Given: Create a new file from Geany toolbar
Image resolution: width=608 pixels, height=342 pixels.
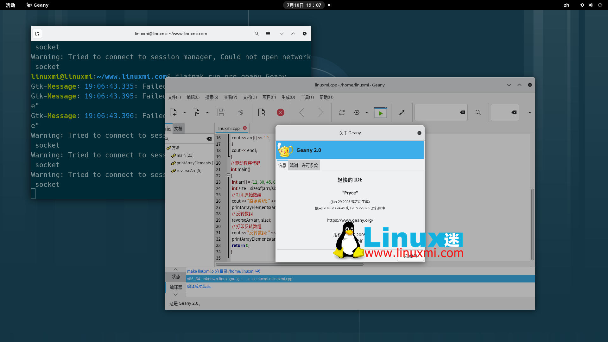Looking at the screenshot, I should [x=173, y=112].
